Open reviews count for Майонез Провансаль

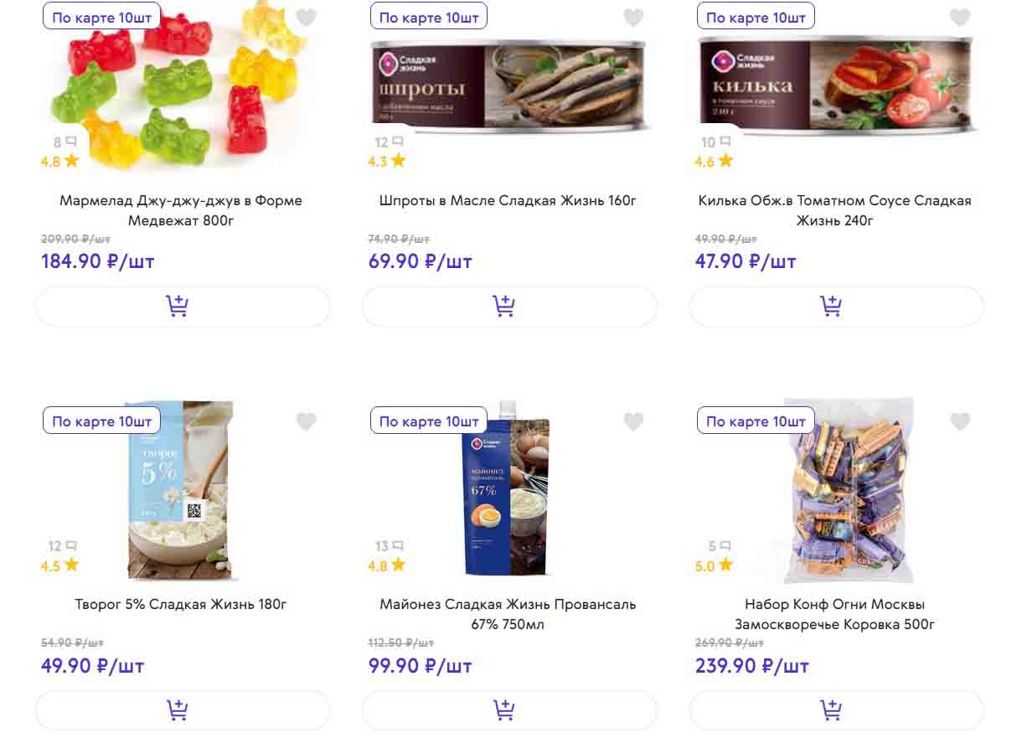pos(390,546)
